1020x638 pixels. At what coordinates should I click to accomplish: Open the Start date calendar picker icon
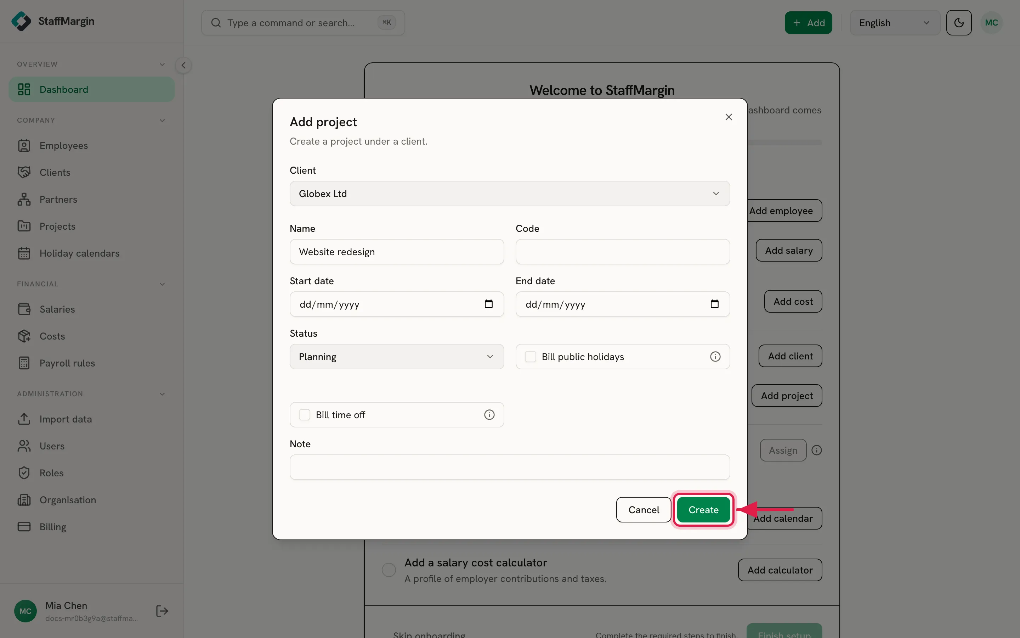click(488, 304)
